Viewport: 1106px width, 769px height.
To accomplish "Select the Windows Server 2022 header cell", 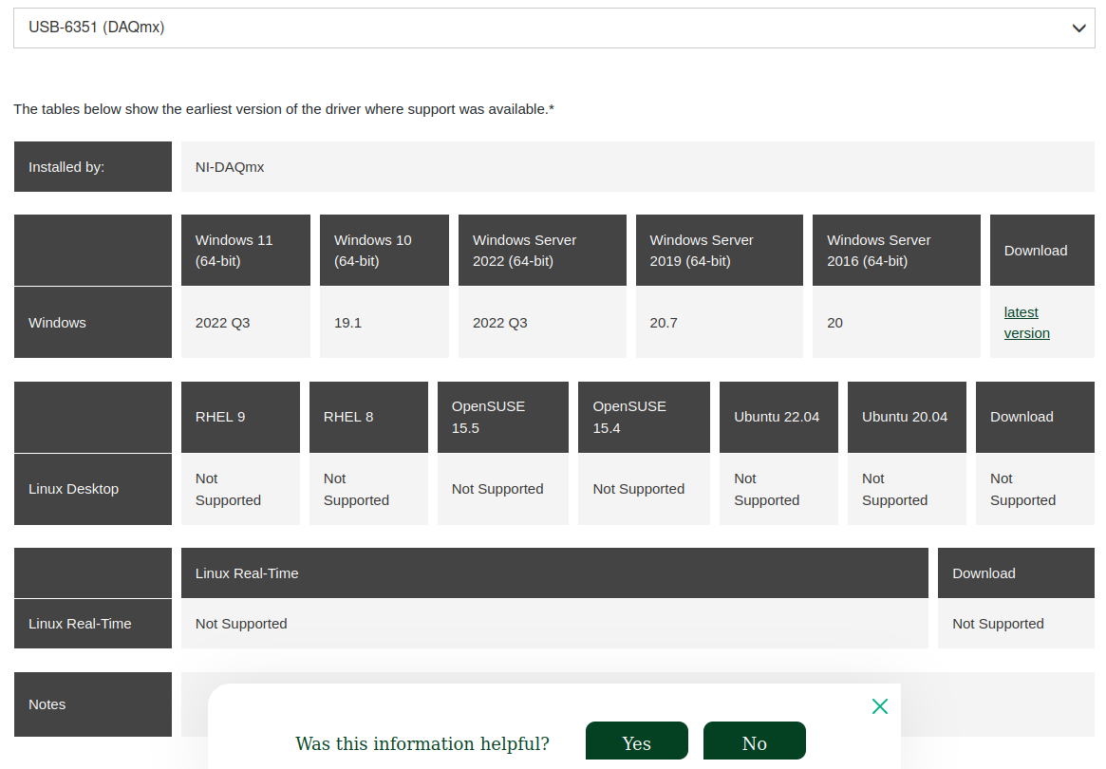I will tap(541, 251).
